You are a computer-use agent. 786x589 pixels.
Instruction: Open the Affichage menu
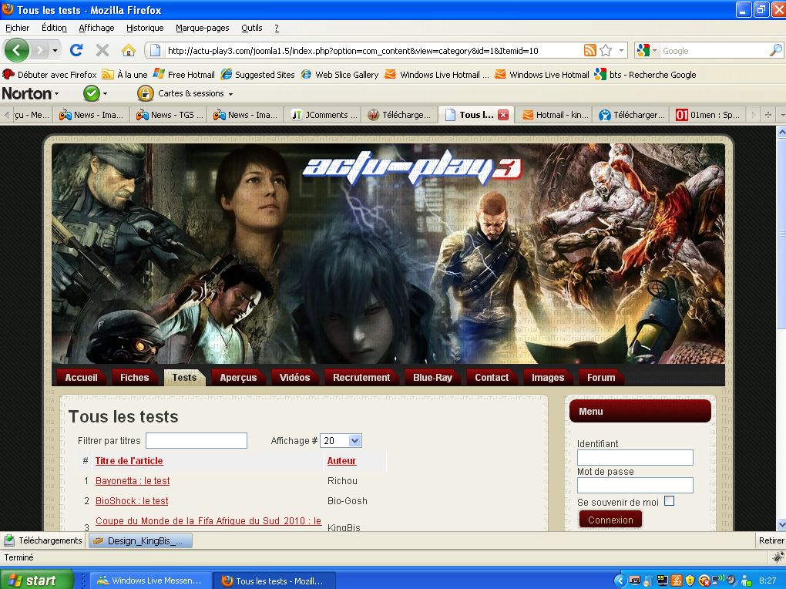(97, 28)
